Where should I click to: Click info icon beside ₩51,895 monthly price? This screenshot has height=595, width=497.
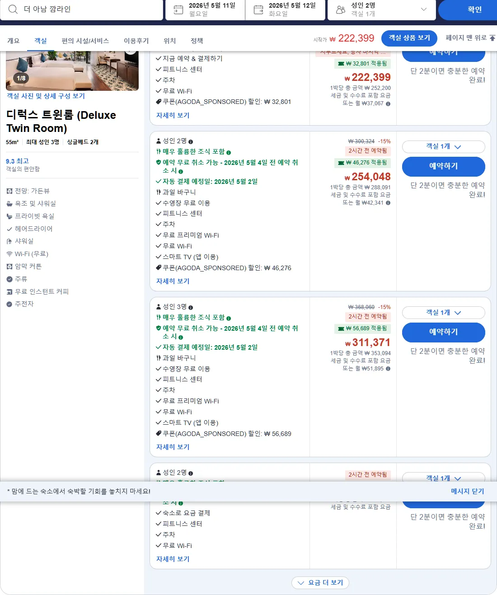[388, 369]
